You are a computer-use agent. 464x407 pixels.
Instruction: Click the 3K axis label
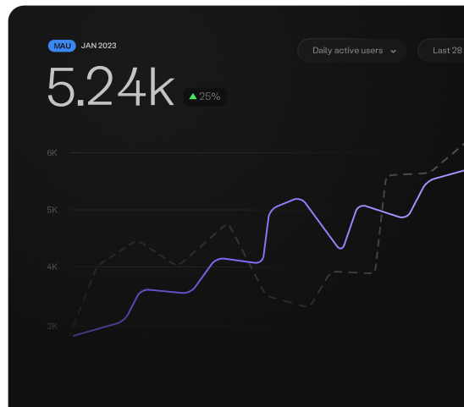click(x=52, y=327)
